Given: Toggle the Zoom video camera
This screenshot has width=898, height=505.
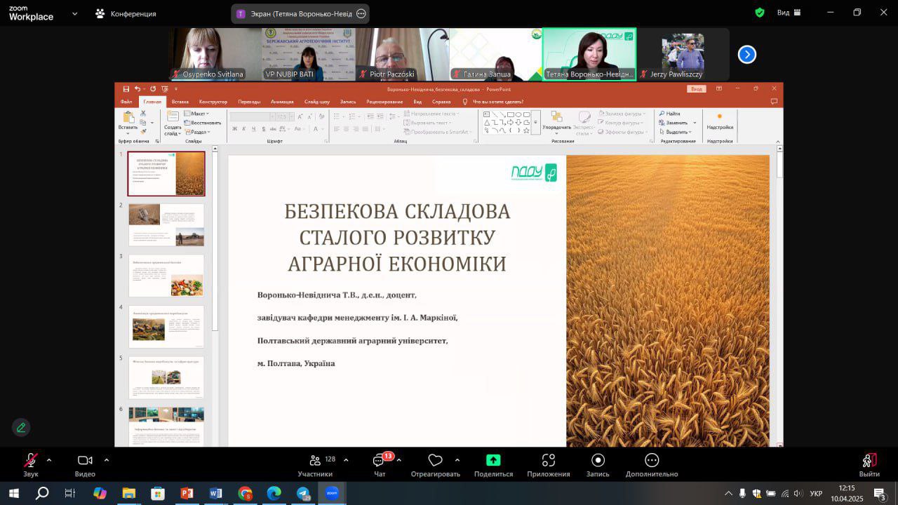Looking at the screenshot, I should [x=85, y=460].
